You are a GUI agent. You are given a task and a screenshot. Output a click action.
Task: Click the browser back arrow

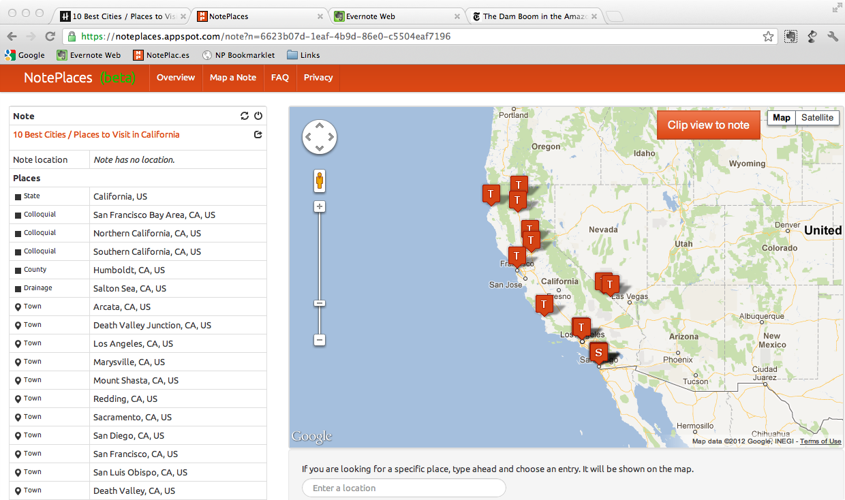[x=12, y=36]
